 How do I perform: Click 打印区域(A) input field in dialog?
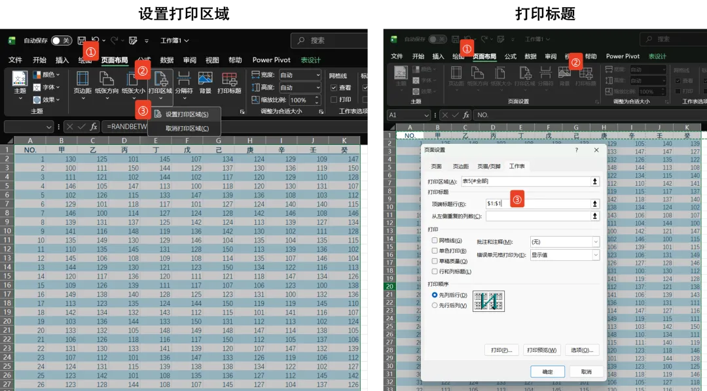pyautogui.click(x=526, y=181)
